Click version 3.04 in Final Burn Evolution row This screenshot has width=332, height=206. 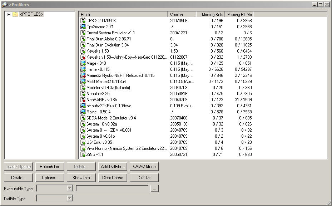click(x=174, y=45)
